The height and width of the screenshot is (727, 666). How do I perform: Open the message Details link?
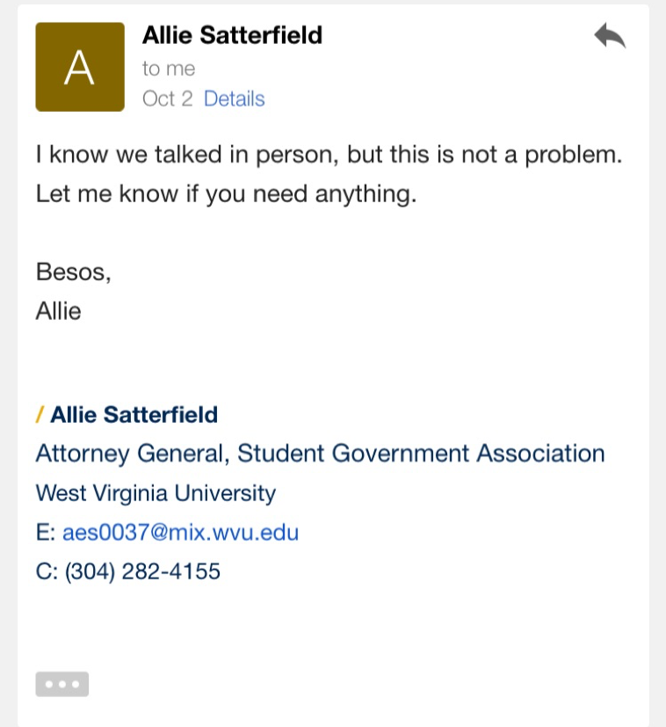coord(235,98)
